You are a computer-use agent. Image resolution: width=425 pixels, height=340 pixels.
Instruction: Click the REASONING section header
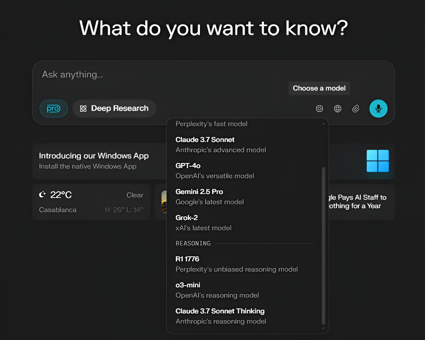click(x=193, y=243)
